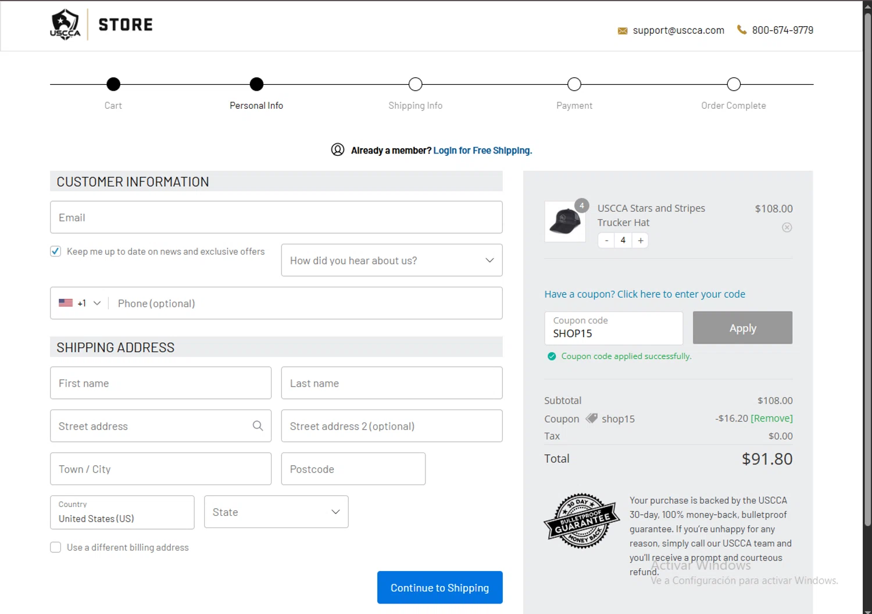This screenshot has height=614, width=872.
Task: Go to the Cart step
Action: point(113,84)
